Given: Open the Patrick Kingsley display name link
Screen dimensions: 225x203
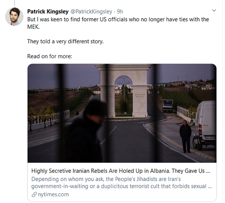Looking at the screenshot, I should pos(48,11).
